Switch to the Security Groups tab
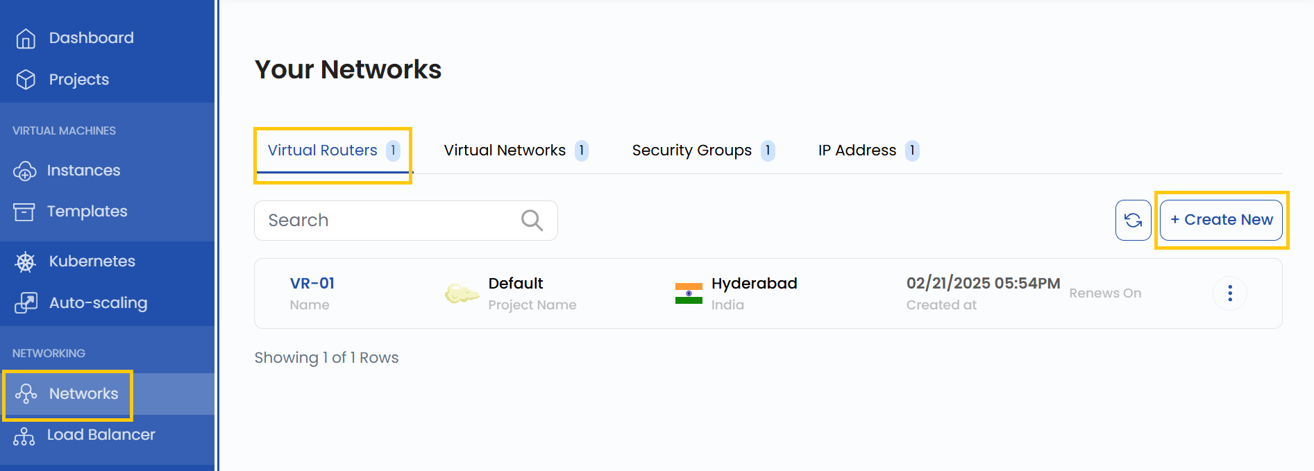This screenshot has width=1314, height=471. click(703, 151)
